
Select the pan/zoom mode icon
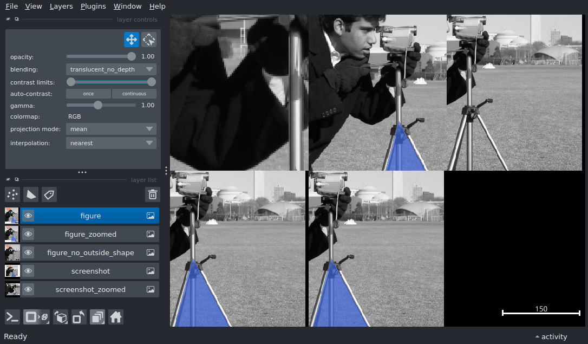(132, 40)
